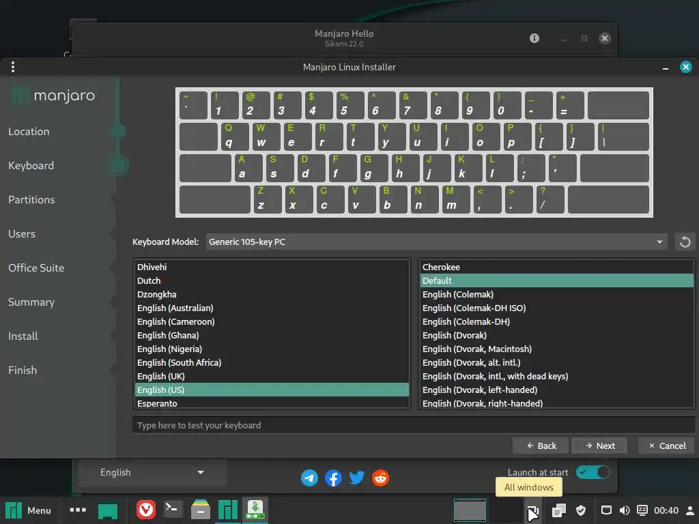
Task: Select the English (Dvorak, Macintosh) variant
Action: pyautogui.click(x=557, y=349)
